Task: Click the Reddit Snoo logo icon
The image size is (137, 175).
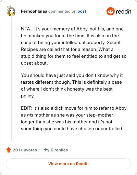Action: click(110, 11)
